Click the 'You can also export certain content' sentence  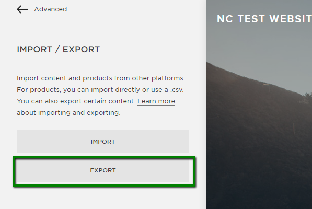(x=76, y=101)
